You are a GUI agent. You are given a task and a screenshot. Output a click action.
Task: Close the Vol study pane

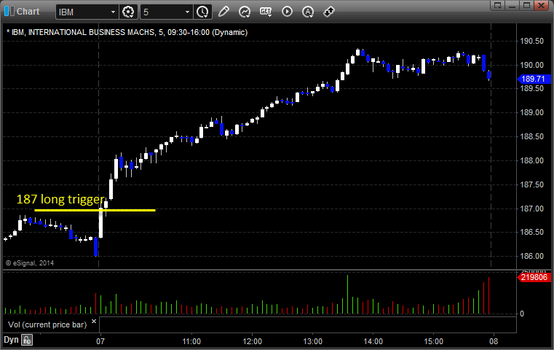point(94,322)
